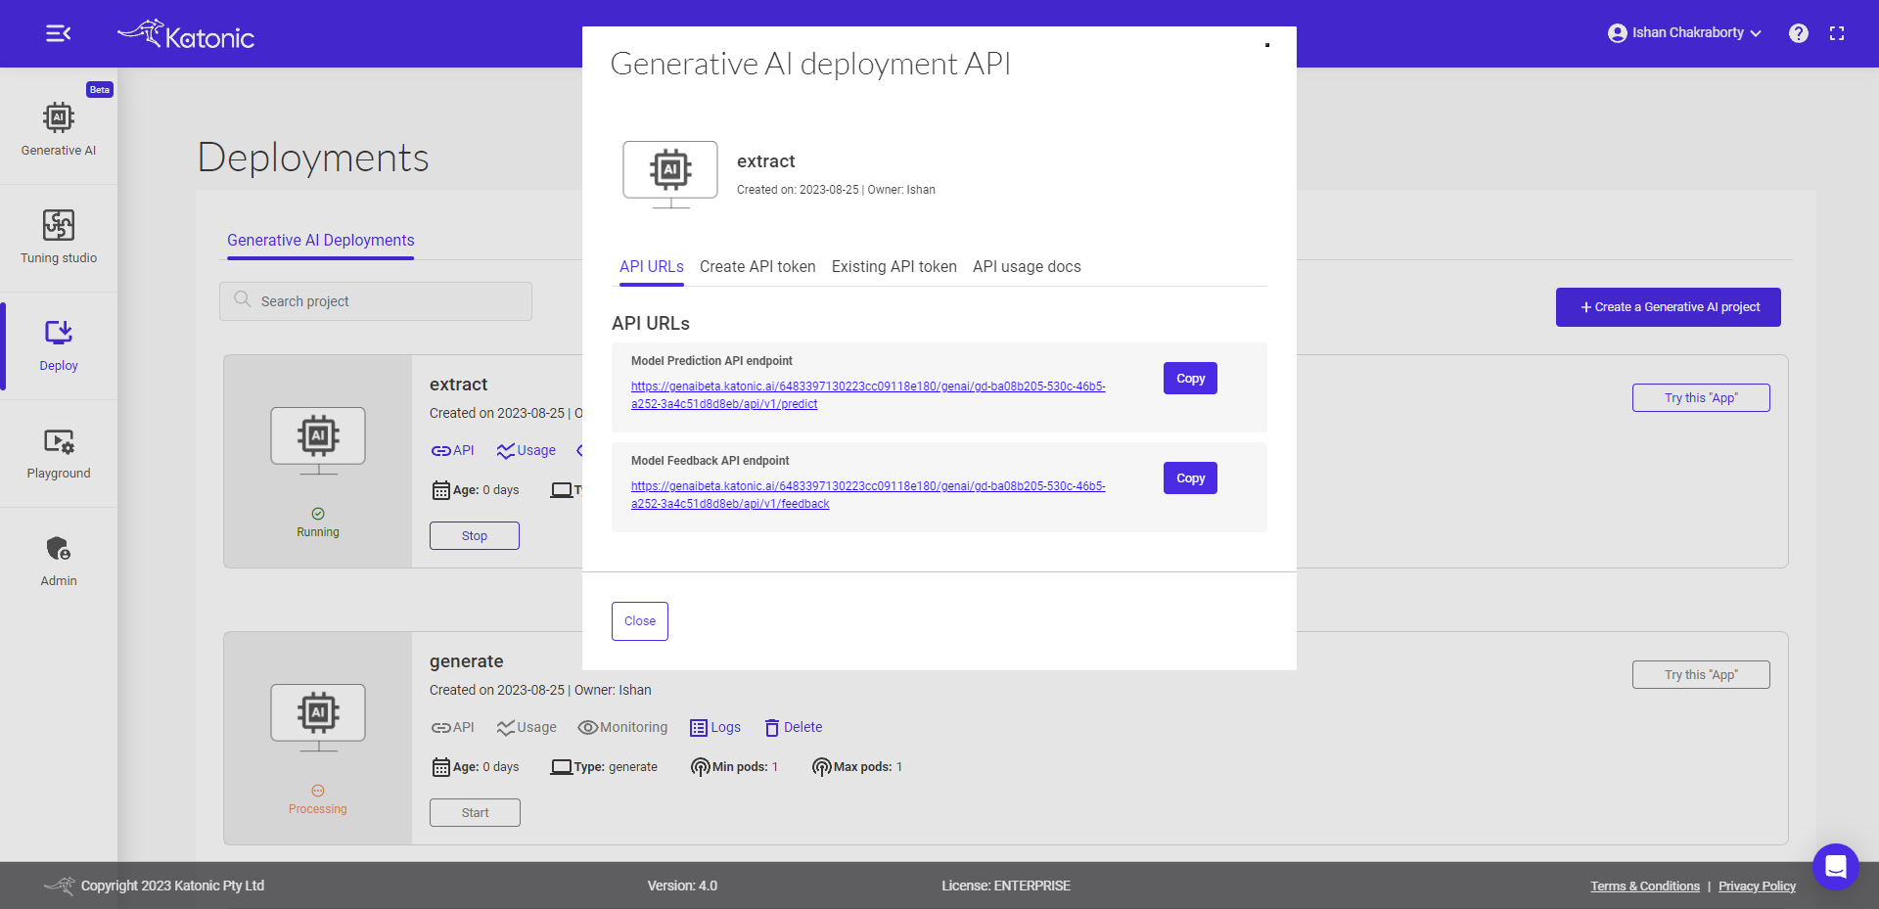Screen dimensions: 1879x909
Task: Click the Katonic logo in the header
Action: coord(186,34)
